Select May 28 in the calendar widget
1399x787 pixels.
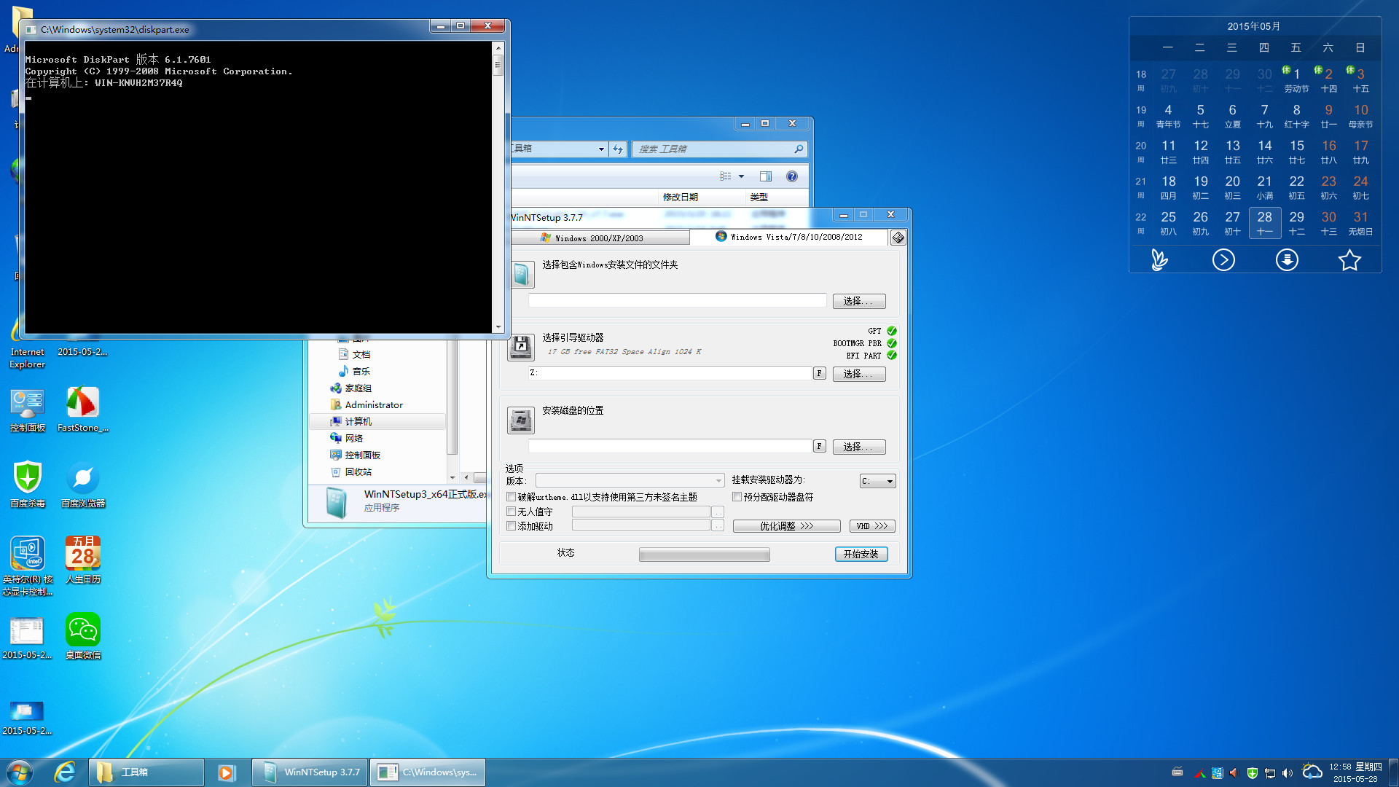[1264, 223]
